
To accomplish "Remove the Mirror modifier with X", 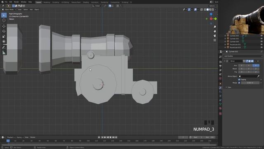I will click(x=258, y=61).
